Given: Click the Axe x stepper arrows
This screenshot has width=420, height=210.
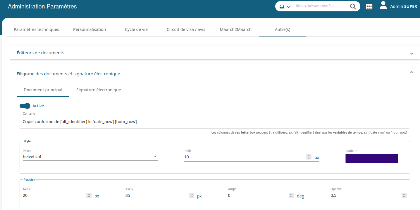Looking at the screenshot, I should (89, 196).
